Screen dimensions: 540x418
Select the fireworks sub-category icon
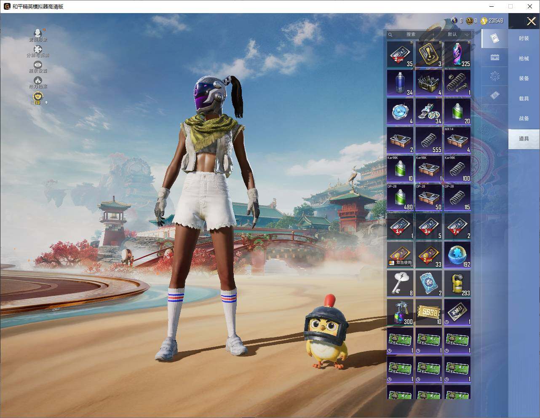point(495,76)
